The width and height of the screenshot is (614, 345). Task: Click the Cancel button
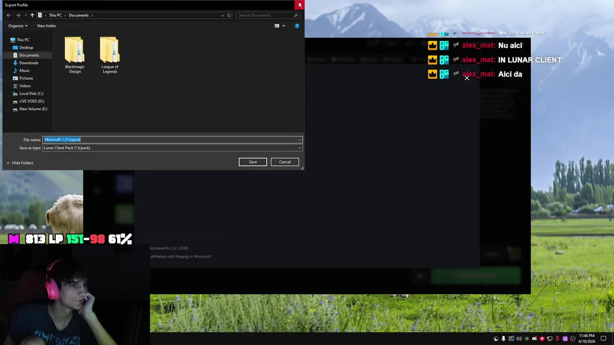click(x=285, y=162)
